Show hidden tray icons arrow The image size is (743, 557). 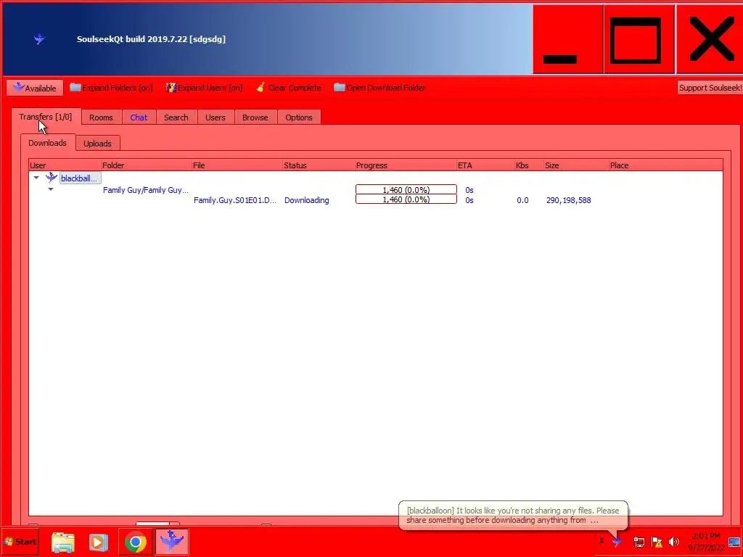pos(602,541)
